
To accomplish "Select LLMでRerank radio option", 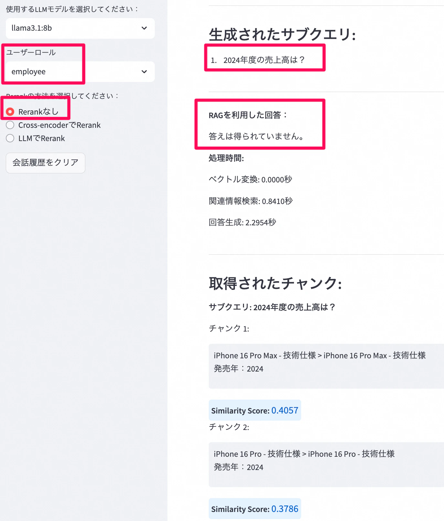I will pyautogui.click(x=36, y=138).
